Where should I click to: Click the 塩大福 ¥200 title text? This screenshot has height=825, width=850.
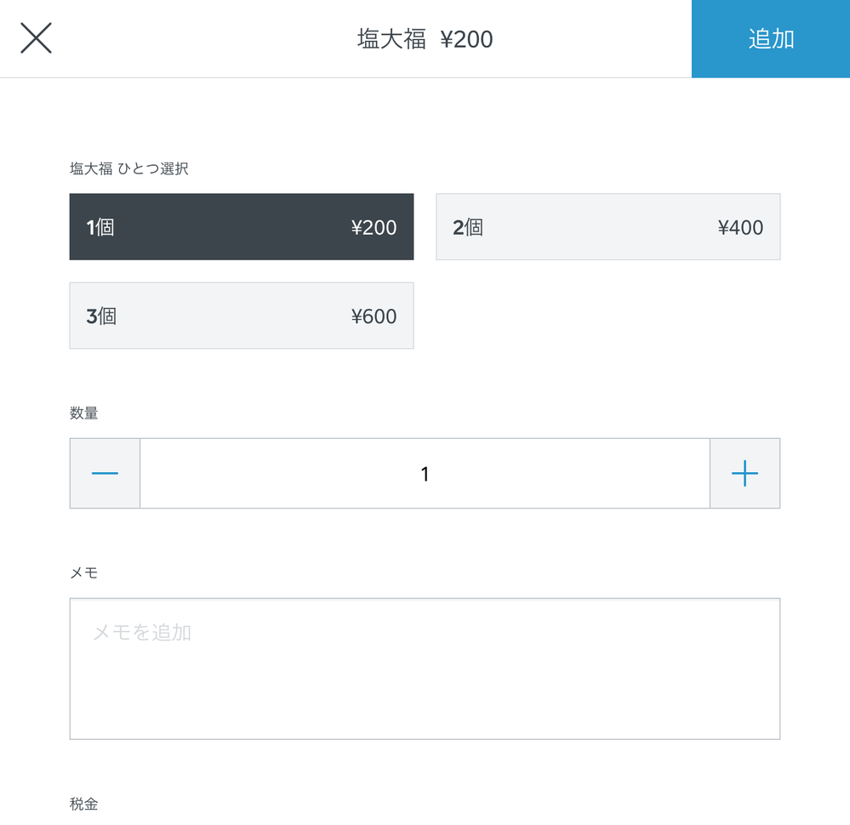click(425, 38)
